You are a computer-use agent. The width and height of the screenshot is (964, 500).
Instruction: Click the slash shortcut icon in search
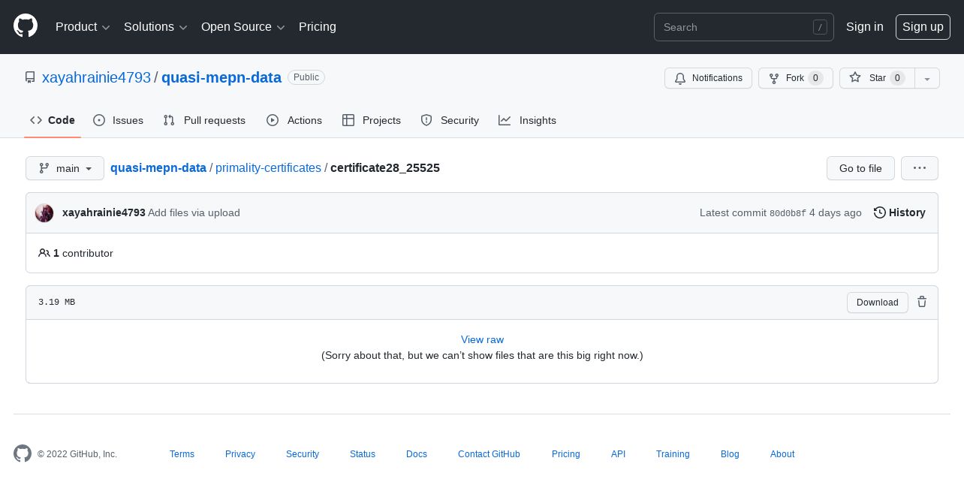820,27
